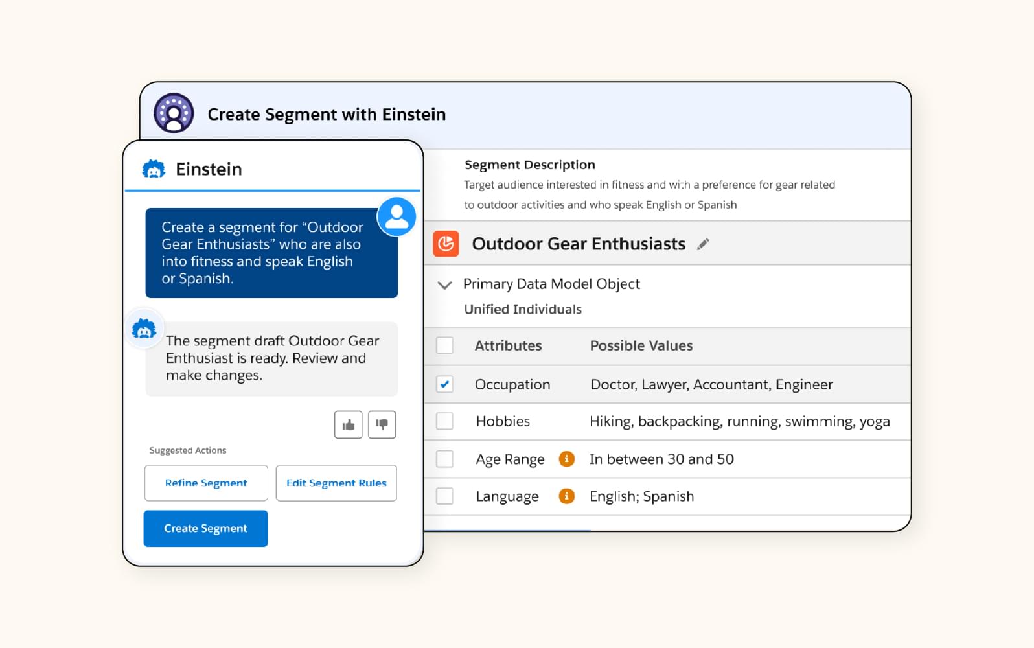The width and height of the screenshot is (1034, 648).
Task: Click the Suggested Actions label
Action: coord(188,450)
